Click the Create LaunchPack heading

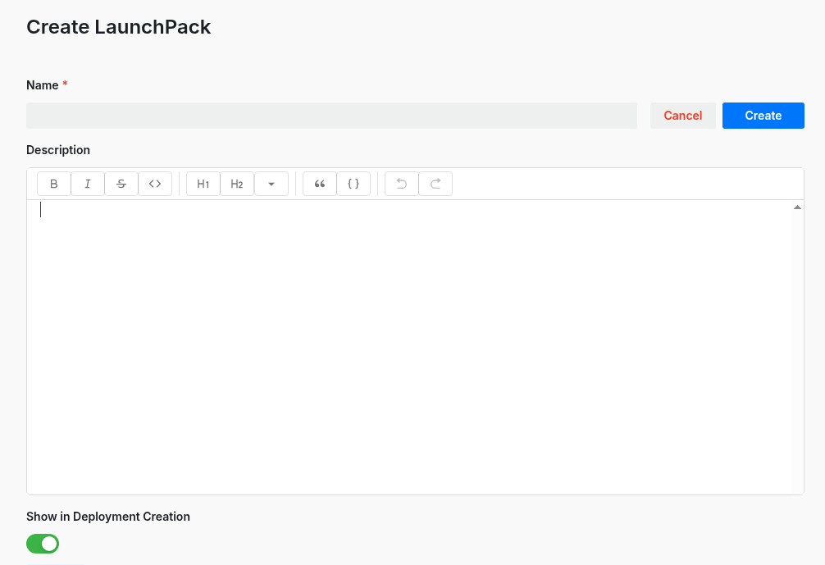(x=118, y=26)
